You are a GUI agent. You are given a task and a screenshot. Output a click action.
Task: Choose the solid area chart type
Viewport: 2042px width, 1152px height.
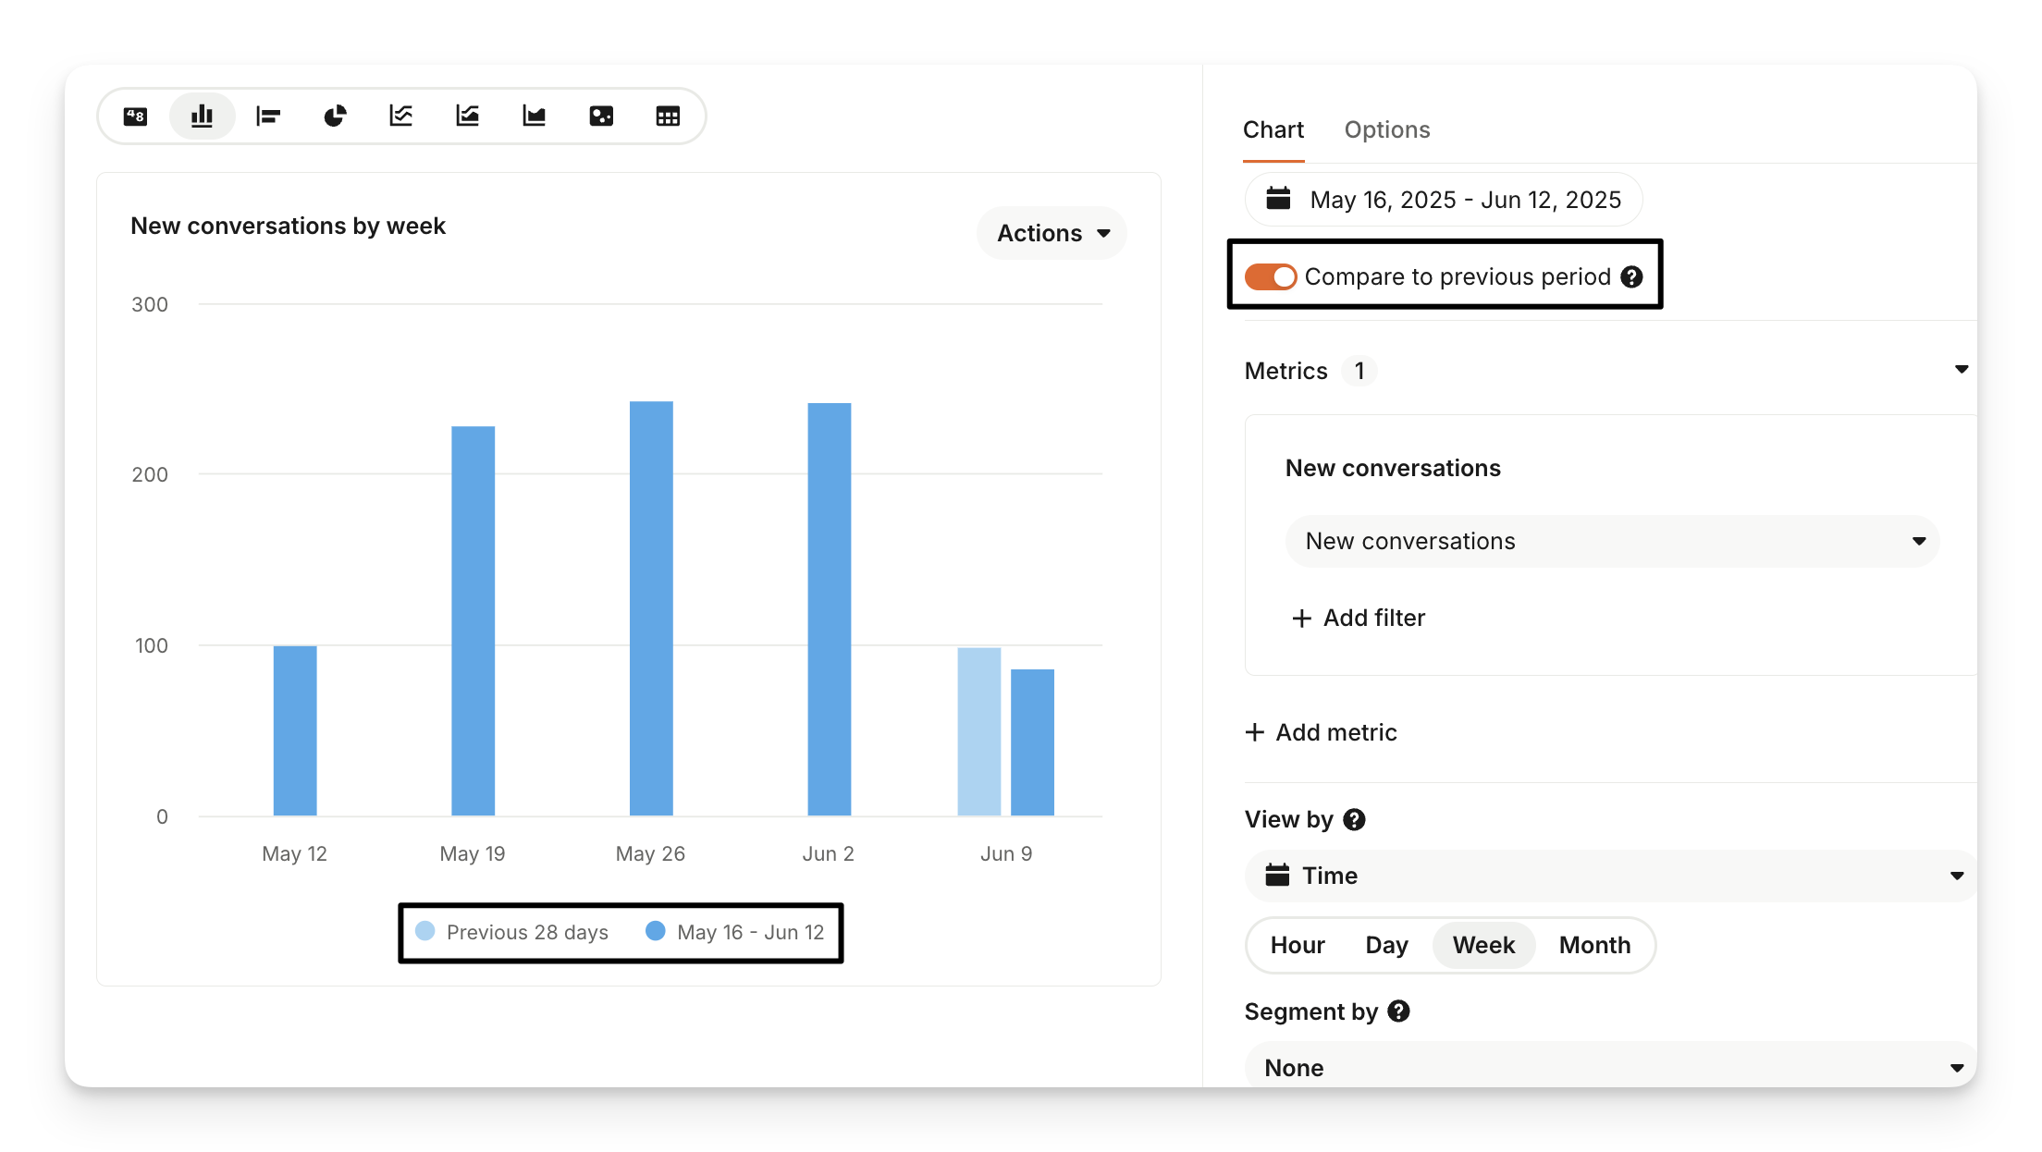(x=535, y=116)
